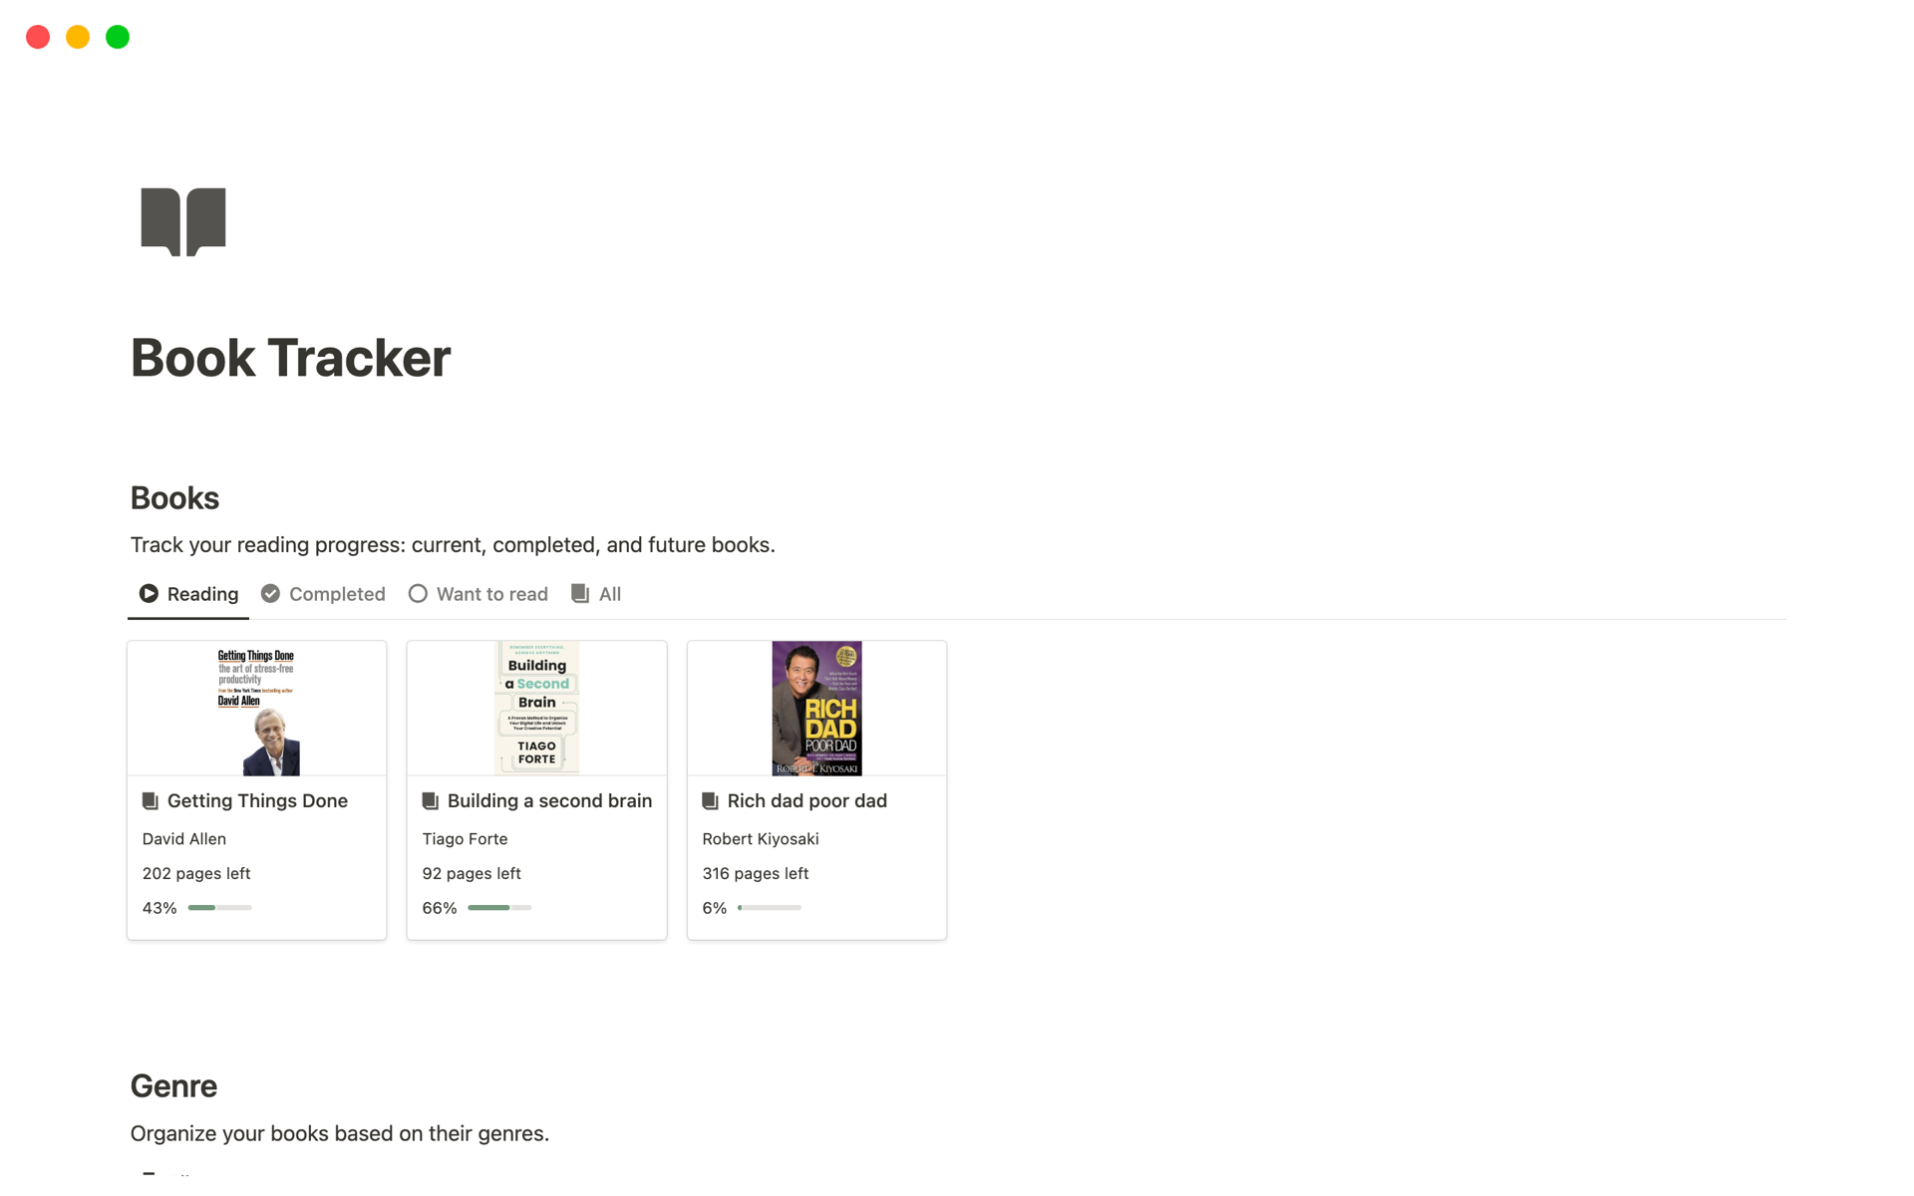1914x1196 pixels.
Task: Click the book icon beside Getting Things Done
Action: (151, 800)
